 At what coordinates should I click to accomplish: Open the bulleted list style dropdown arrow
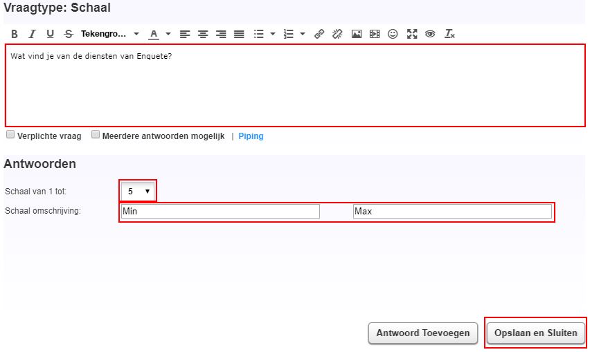tap(273, 34)
